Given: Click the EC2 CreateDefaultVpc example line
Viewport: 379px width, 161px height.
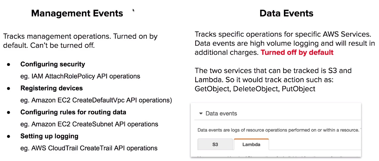Looking at the screenshot, I should click(96, 100).
